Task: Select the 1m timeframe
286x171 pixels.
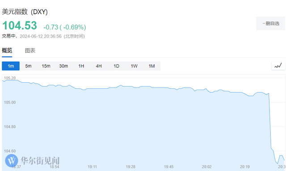Action: (x=11, y=66)
